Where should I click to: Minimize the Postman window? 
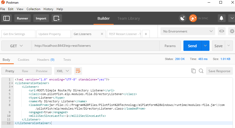point(209,2)
